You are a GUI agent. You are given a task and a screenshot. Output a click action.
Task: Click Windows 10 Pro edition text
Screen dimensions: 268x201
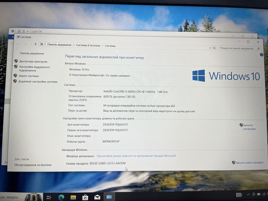(79, 69)
